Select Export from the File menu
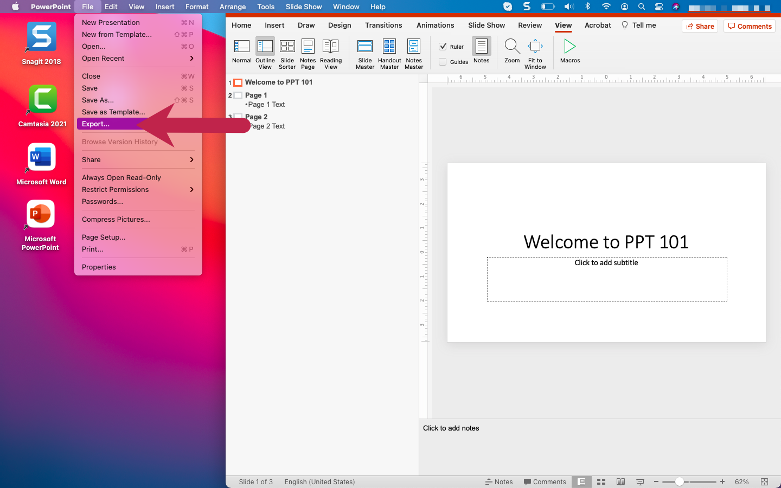781x488 pixels. click(x=95, y=124)
